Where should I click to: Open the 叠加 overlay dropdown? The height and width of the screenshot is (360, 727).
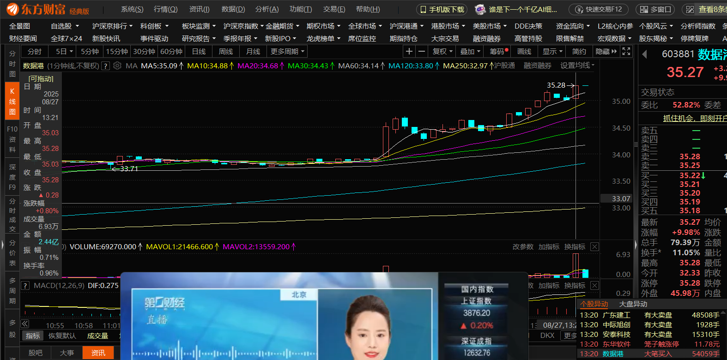(x=471, y=51)
